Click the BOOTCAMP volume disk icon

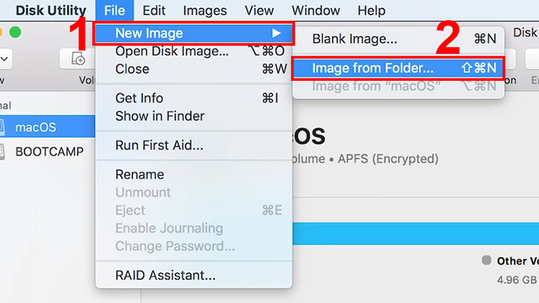tap(2, 151)
